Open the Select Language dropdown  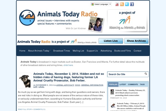tap(101, 4)
